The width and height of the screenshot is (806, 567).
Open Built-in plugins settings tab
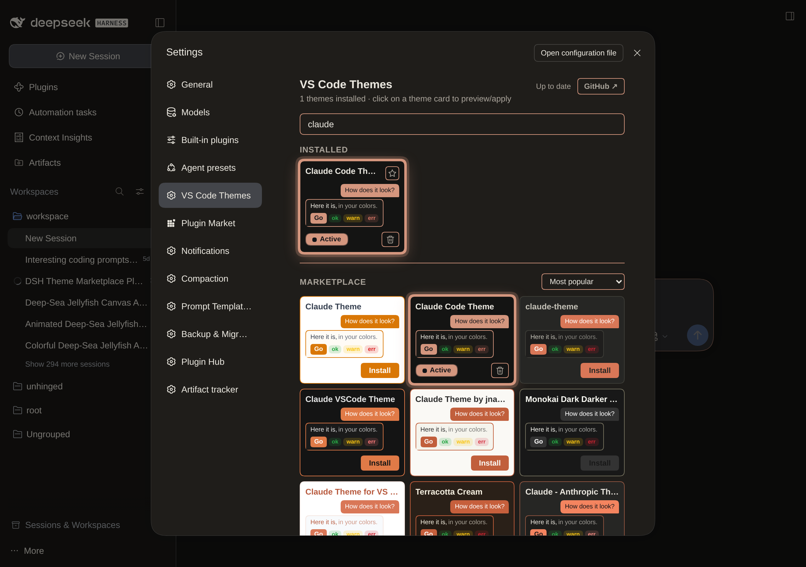[x=210, y=140]
